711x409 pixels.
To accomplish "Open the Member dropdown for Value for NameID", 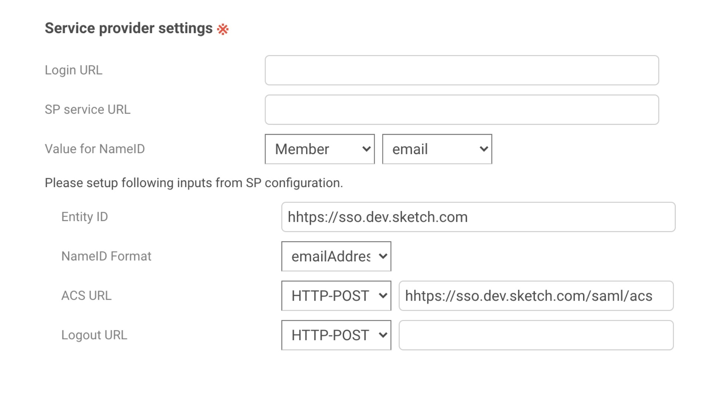I will point(319,149).
